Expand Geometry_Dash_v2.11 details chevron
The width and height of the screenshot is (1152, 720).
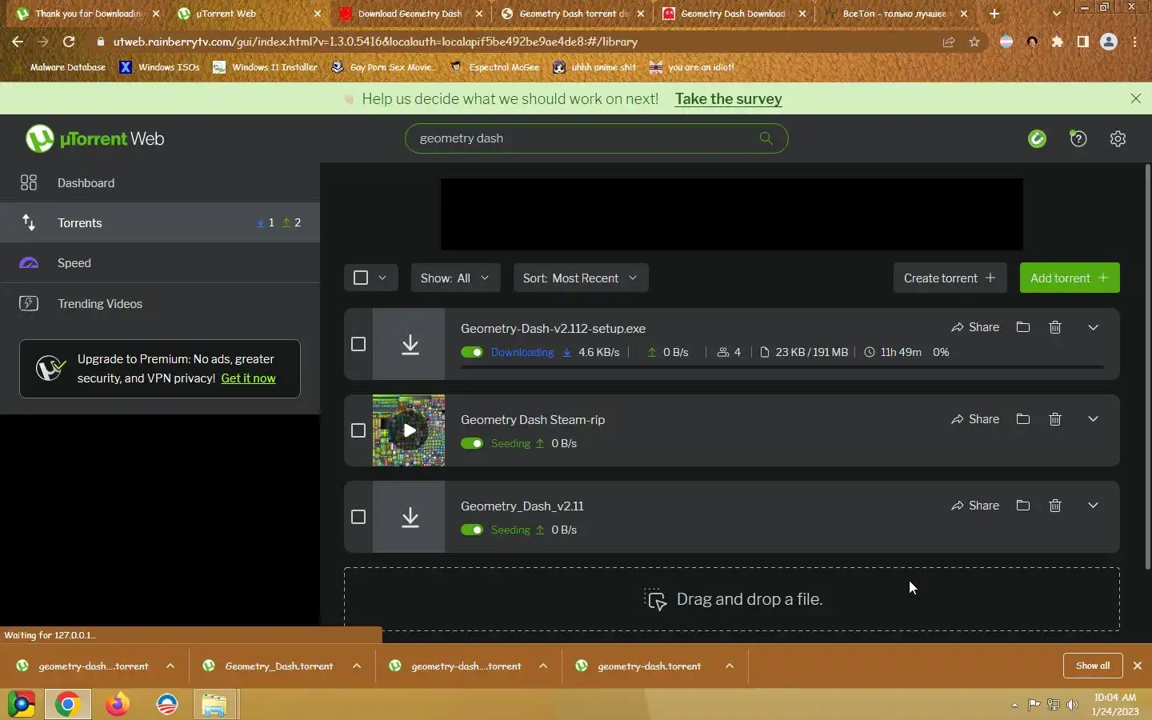pyautogui.click(x=1093, y=506)
